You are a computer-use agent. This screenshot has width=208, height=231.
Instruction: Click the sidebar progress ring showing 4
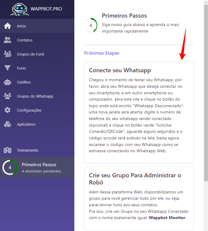[x=10, y=167]
